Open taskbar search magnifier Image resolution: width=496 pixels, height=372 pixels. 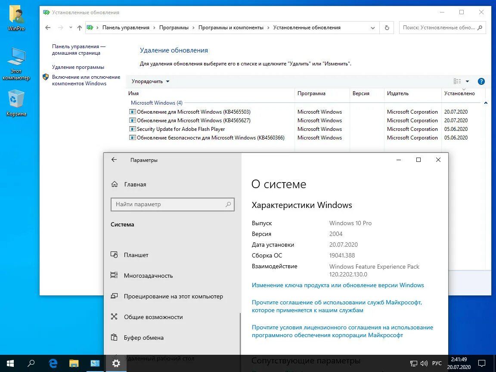click(x=31, y=363)
